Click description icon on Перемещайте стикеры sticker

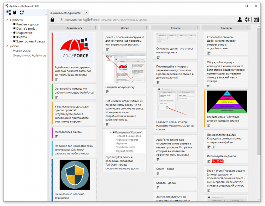(x=158, y=82)
